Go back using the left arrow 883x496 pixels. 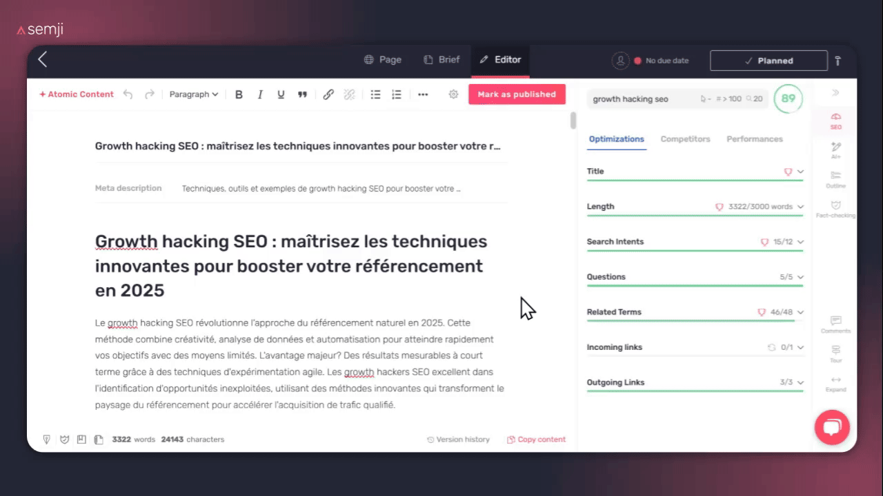[x=43, y=60]
